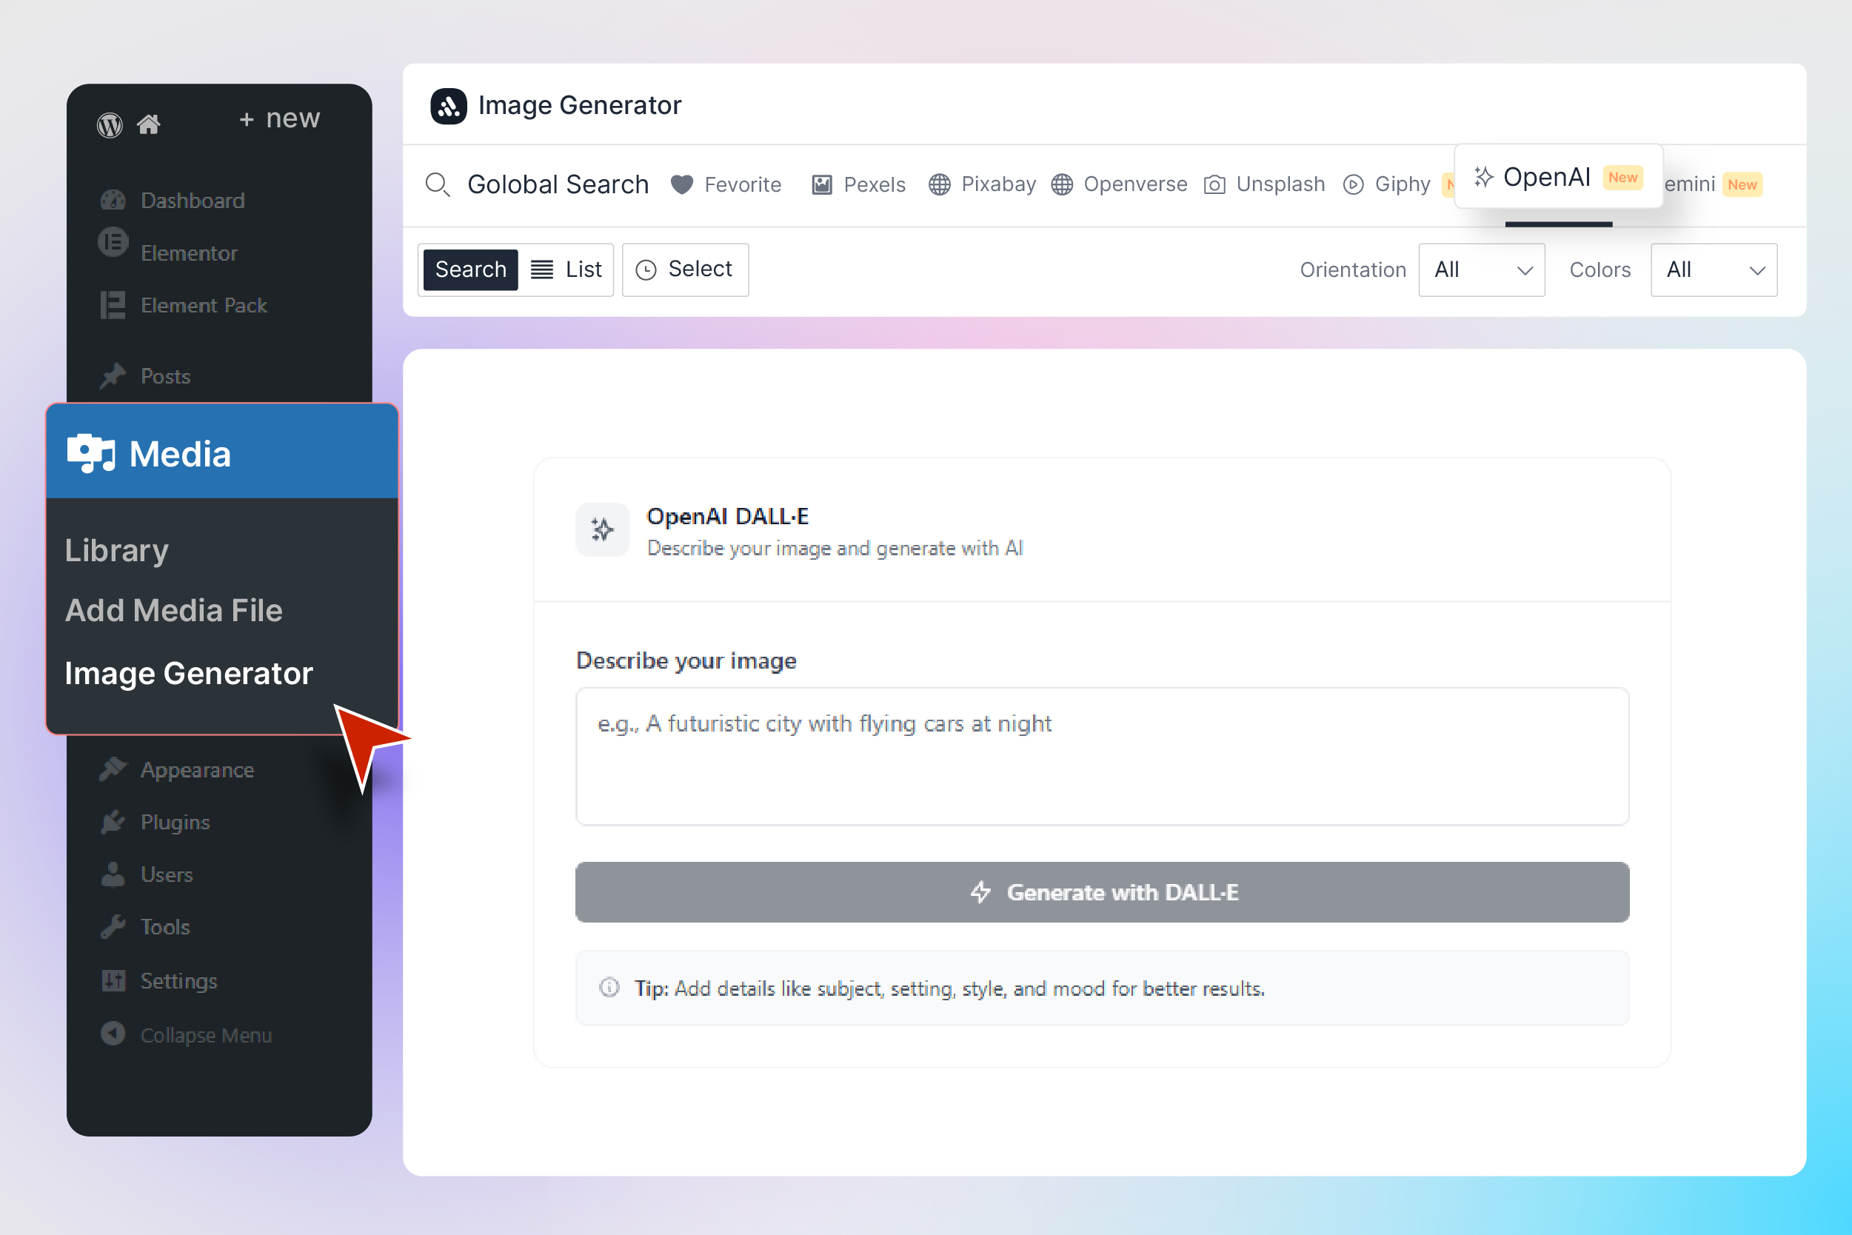Switch to Search view mode
The image size is (1852, 1235).
(x=470, y=270)
